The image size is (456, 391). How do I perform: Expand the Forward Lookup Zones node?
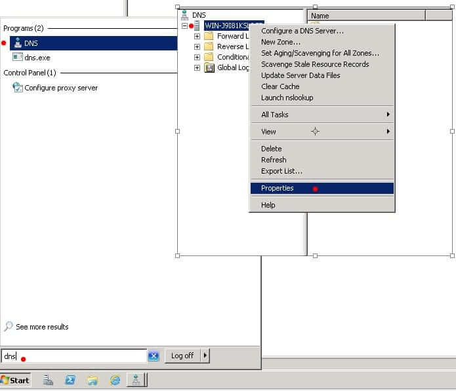click(197, 36)
